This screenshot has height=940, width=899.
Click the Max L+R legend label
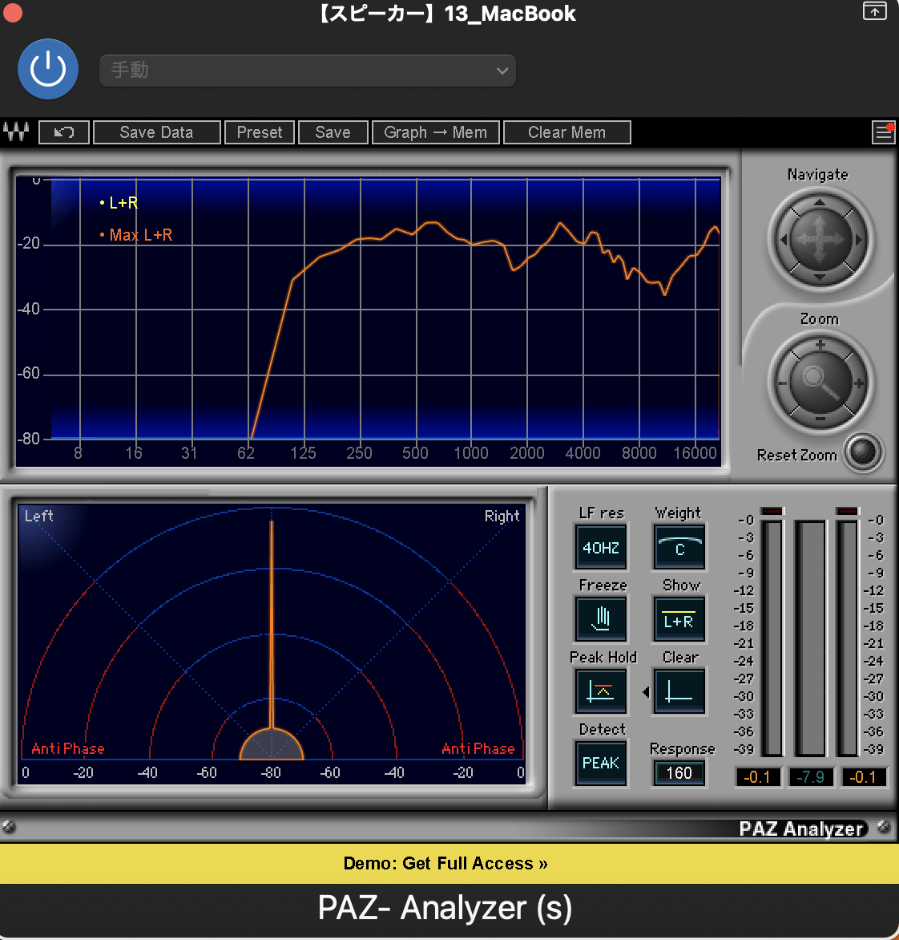[x=141, y=235]
